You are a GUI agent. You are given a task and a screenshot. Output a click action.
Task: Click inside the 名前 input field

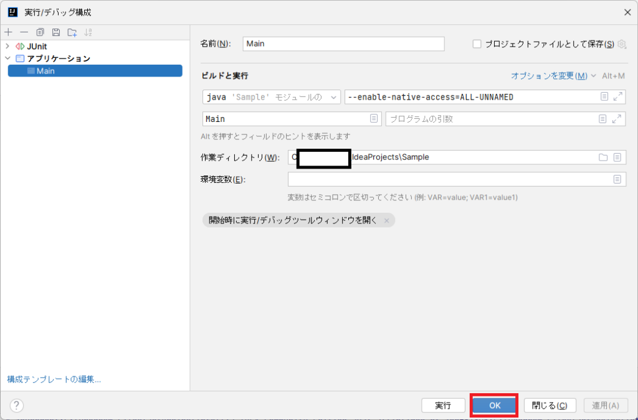click(x=343, y=44)
